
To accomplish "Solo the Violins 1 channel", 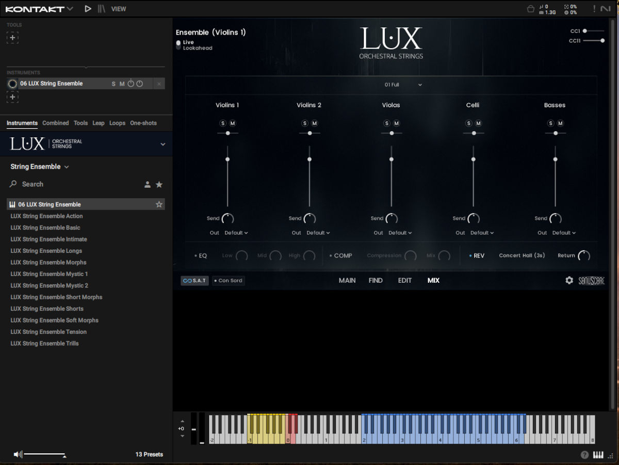I will point(223,123).
